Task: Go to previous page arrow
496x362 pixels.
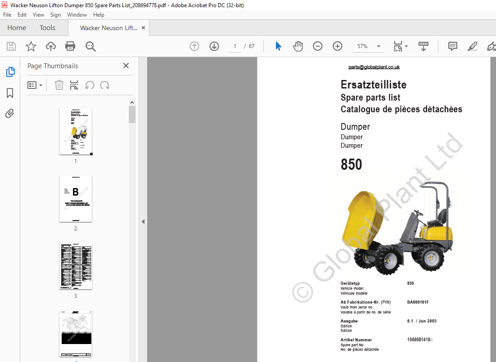Action: click(x=194, y=46)
